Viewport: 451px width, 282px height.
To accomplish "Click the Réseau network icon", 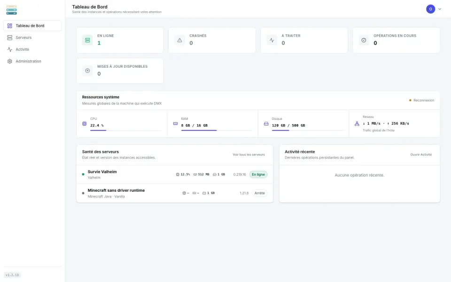I will [357, 124].
